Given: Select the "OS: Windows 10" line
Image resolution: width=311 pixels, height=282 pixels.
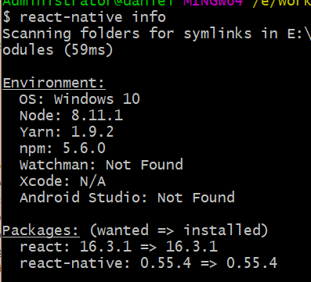Looking at the screenshot, I should pos(80,99).
